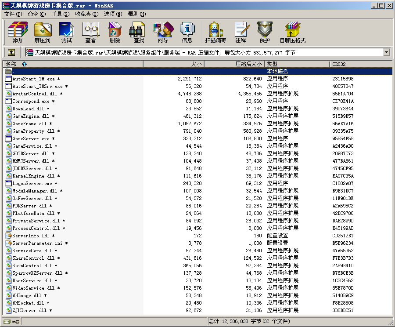Screen dimensions: 395x327
Task: Select GameServer.exe in the file list
Action: (x=31, y=138)
